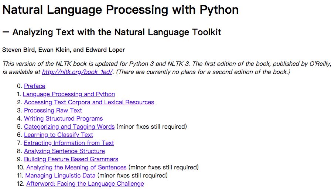Viewport: 335px width, 189px height.
Task: Go to Analyzing Sentence Structure
Action: pyautogui.click(x=64, y=151)
